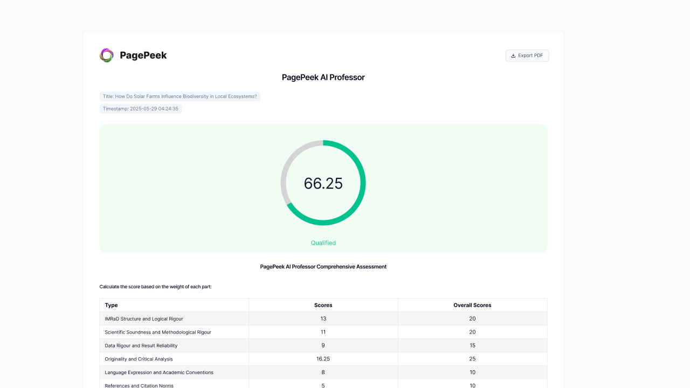Click score 8 for Language Expression
Image resolution: width=690 pixels, height=388 pixels.
click(x=323, y=372)
